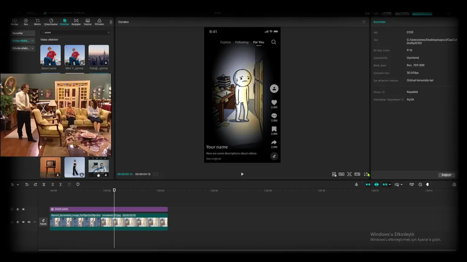Click the Ayrıntılar details panel header
This screenshot has width=467, height=262.
tap(379, 22)
